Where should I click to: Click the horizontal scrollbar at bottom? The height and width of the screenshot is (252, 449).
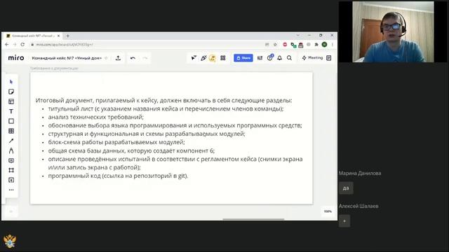(x=254, y=219)
